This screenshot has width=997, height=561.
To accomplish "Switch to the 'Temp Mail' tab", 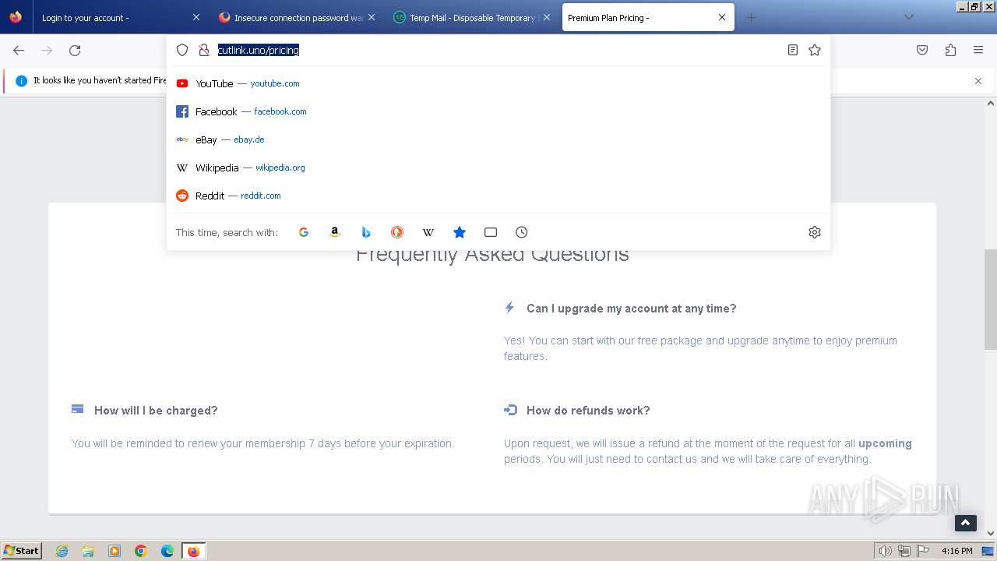I will [x=473, y=17].
